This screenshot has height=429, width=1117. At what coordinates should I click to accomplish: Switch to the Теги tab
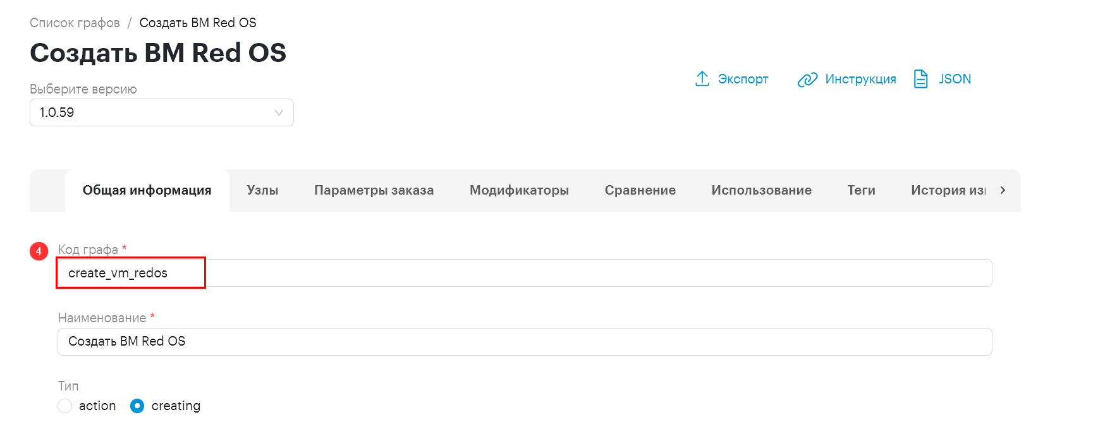(x=862, y=190)
